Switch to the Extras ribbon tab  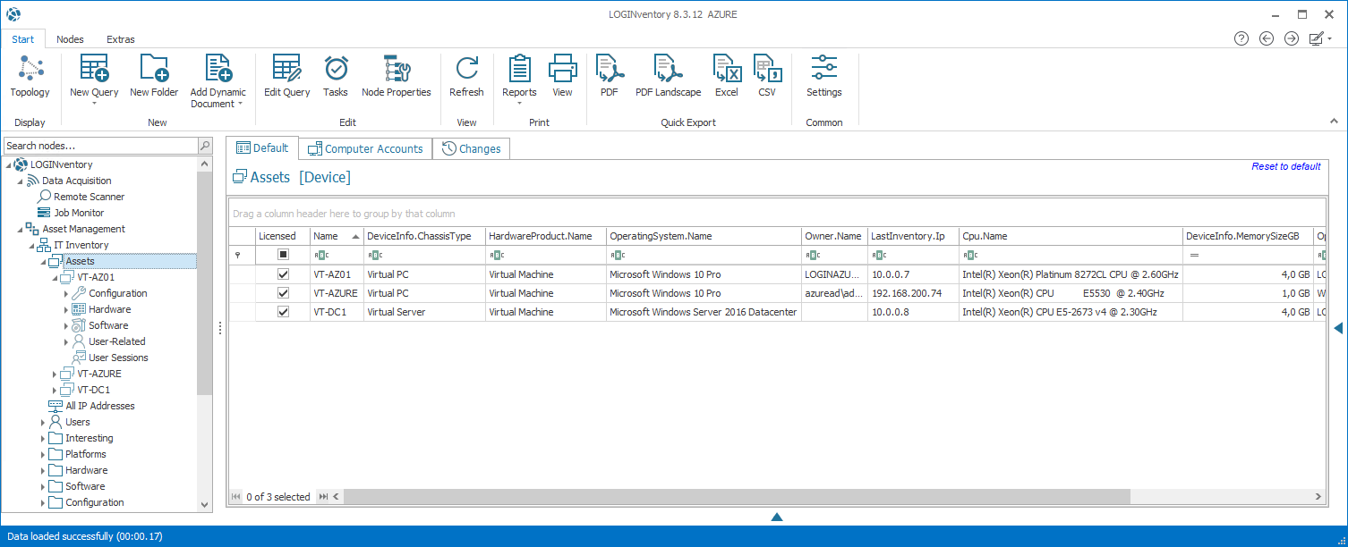pyautogui.click(x=121, y=39)
